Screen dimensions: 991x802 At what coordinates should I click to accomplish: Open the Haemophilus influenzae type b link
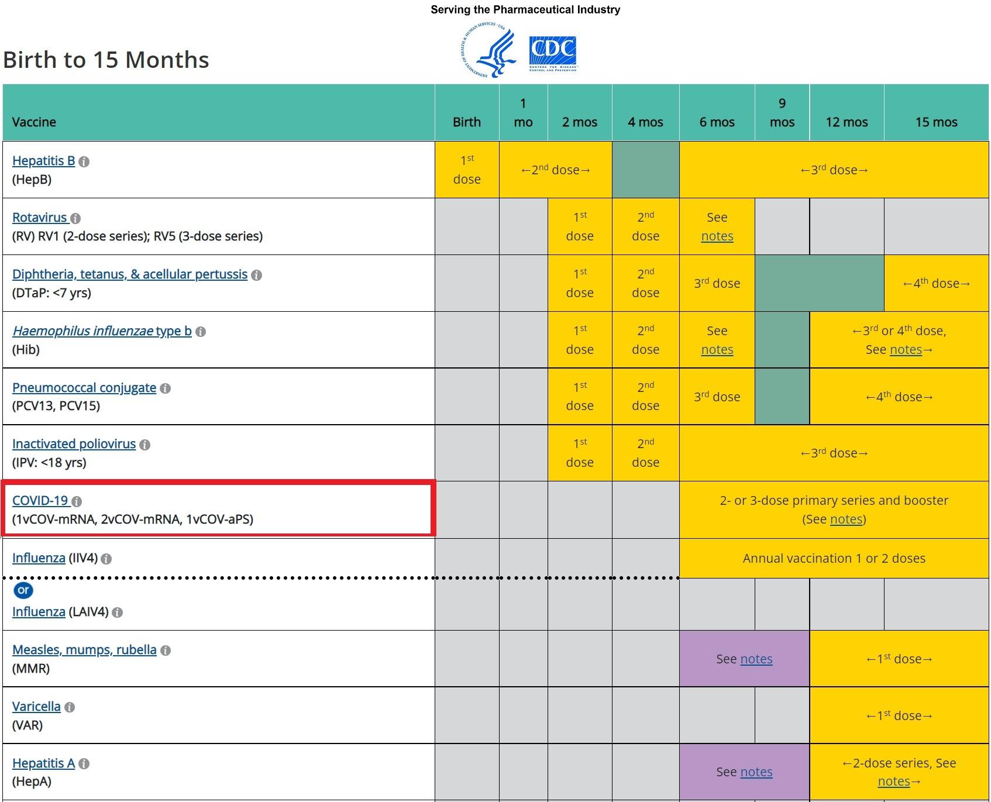click(102, 331)
